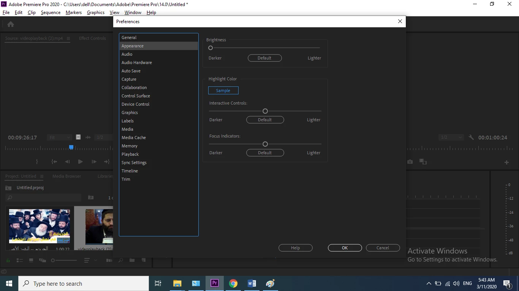
Task: Toggle the green project write lock icon
Action: (x=8, y=260)
